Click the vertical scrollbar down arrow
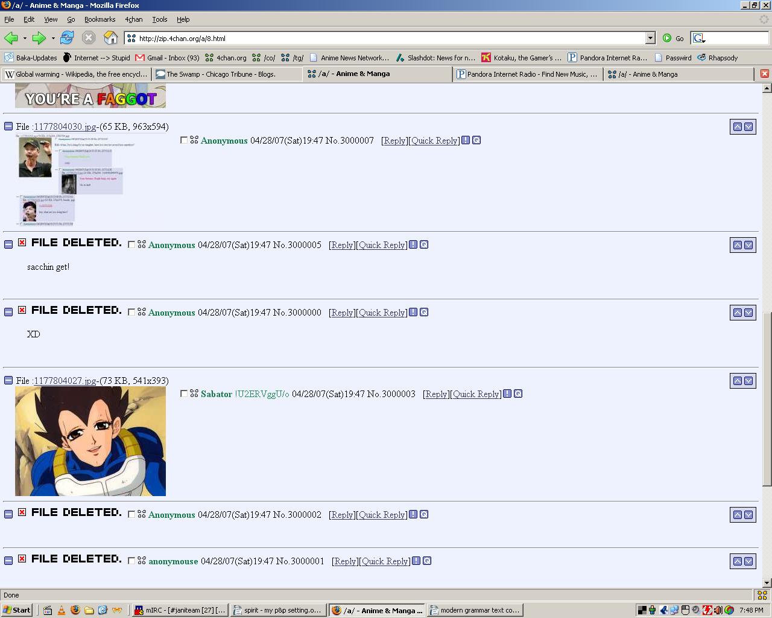This screenshot has width=772, height=618. pyautogui.click(x=767, y=582)
